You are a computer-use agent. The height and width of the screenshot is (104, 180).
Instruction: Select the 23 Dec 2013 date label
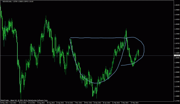coord(97,103)
